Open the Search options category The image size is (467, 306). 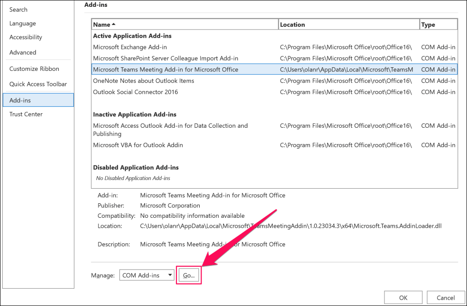click(18, 10)
